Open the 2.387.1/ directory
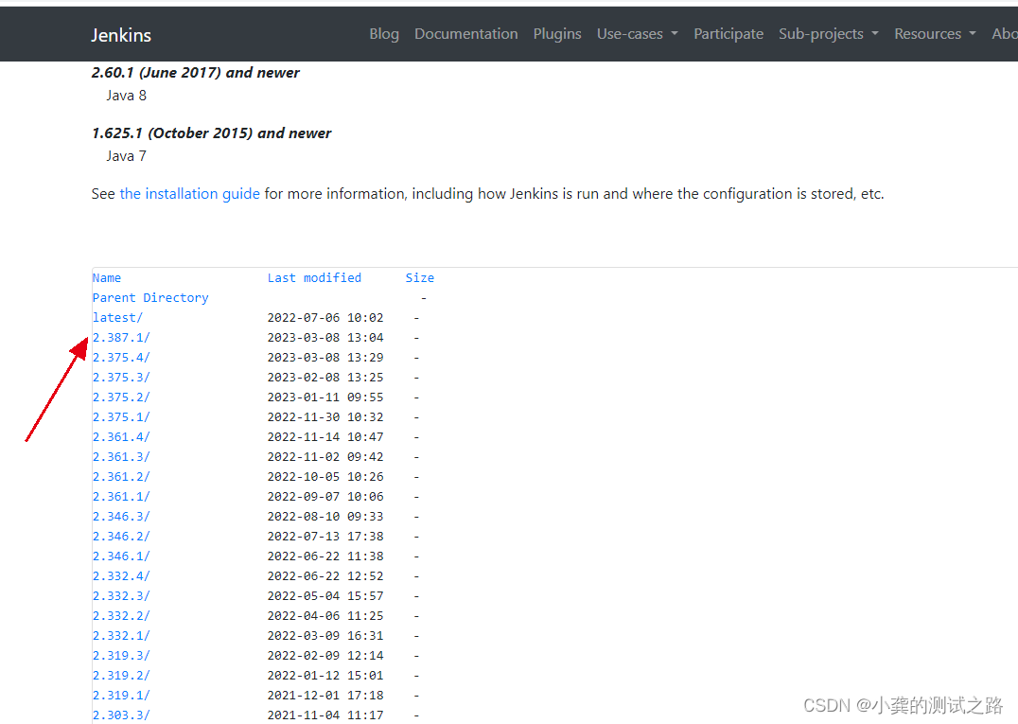 pyautogui.click(x=121, y=338)
